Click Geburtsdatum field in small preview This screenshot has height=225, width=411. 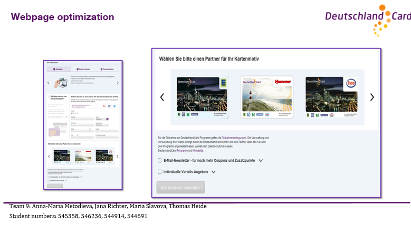[102, 125]
